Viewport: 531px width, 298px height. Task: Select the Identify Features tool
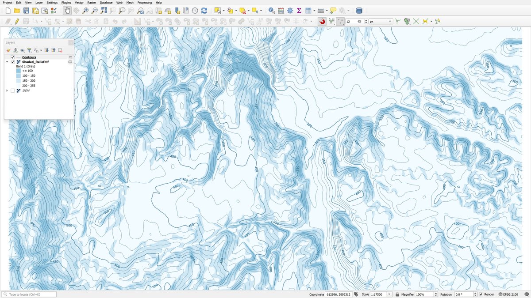click(271, 11)
